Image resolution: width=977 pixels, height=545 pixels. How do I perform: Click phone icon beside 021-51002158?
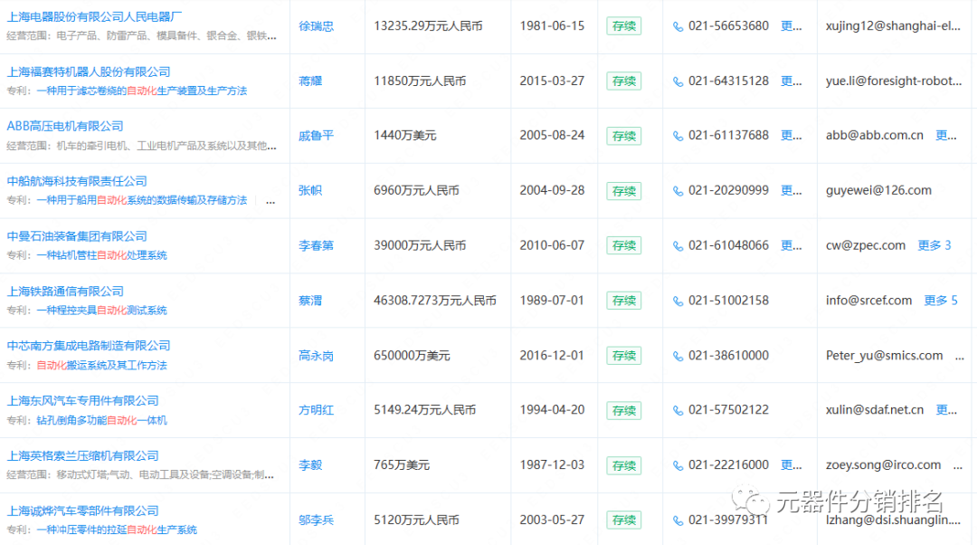point(678,301)
